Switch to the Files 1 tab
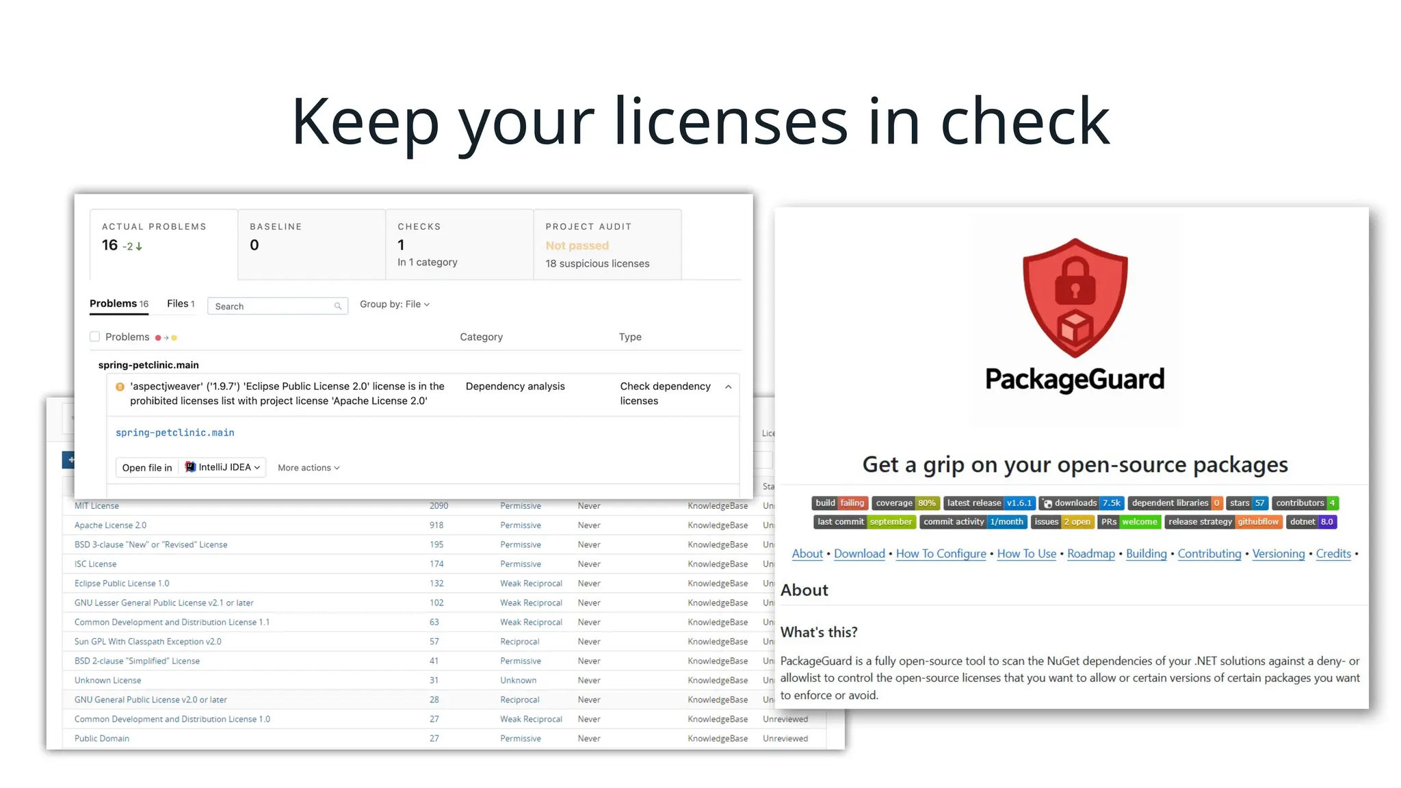1401x788 pixels. pos(181,304)
